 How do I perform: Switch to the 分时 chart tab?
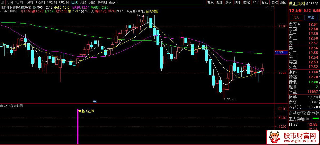pyautogui.click(x=10, y=2)
